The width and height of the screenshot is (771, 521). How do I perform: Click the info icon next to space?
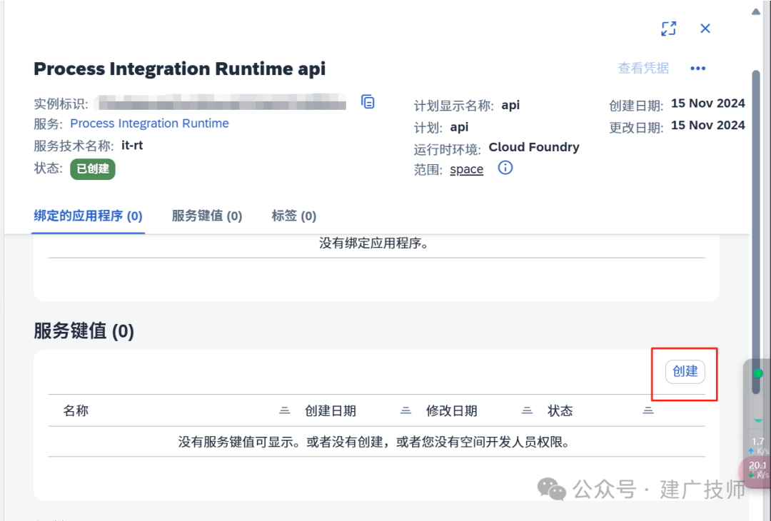pos(505,168)
